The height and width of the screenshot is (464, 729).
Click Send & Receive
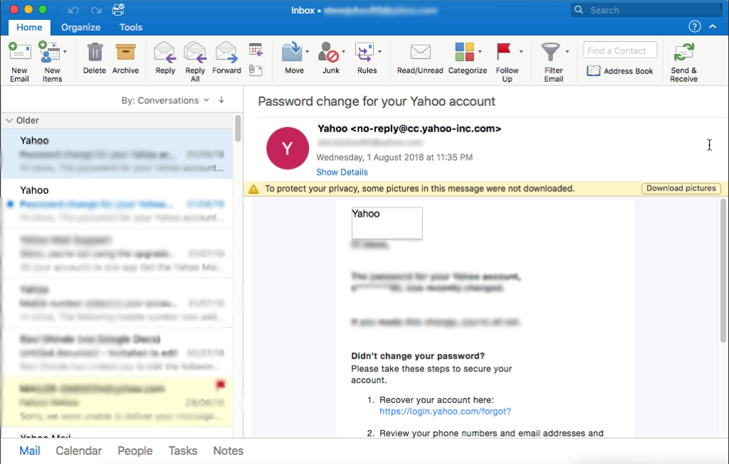coord(683,62)
